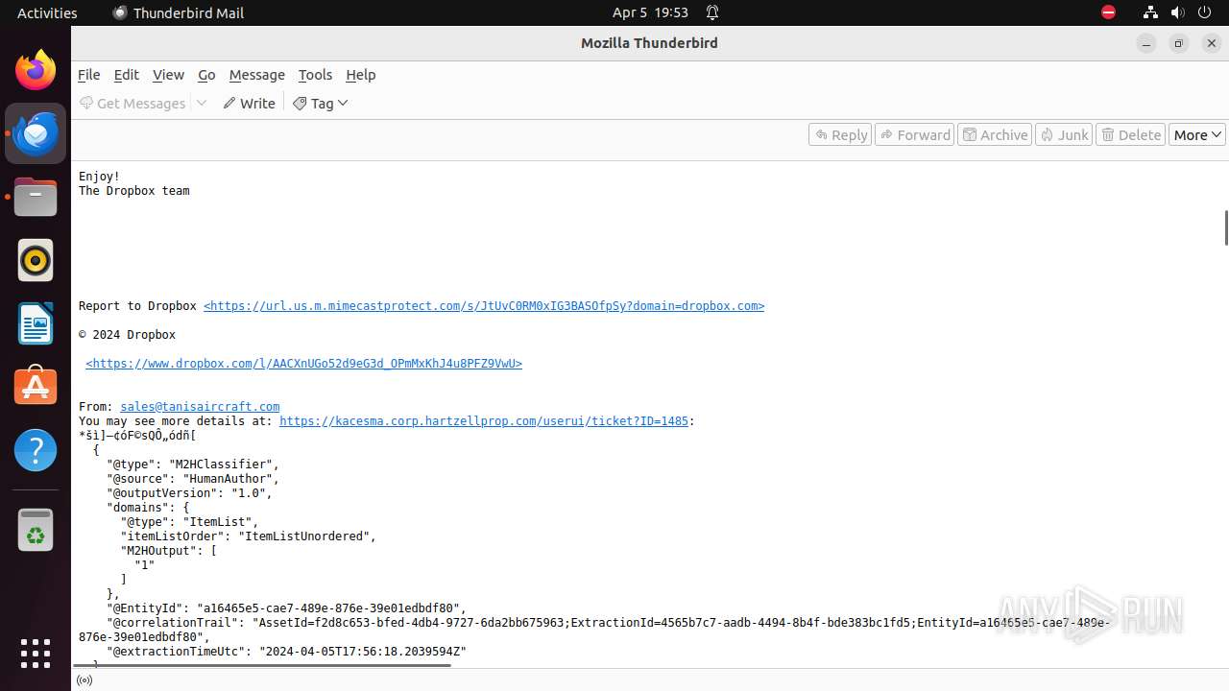This screenshot has height=691, width=1229.
Task: Show Applications grid
Action: pos(36,654)
